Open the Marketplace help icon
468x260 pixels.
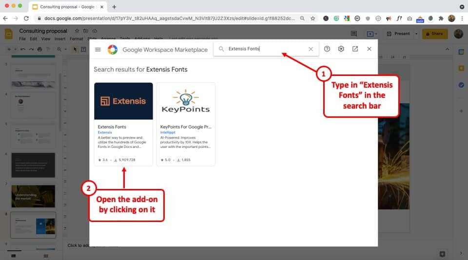(327, 49)
